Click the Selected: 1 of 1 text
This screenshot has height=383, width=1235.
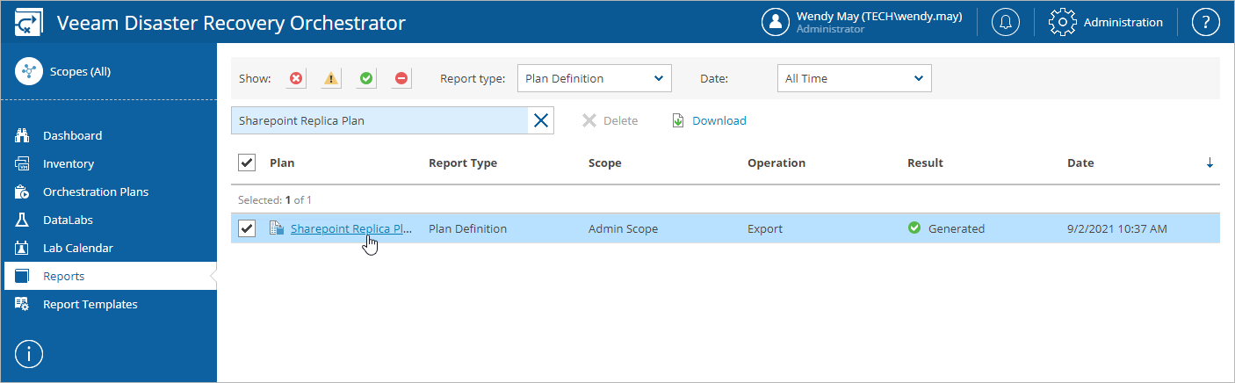pyautogui.click(x=275, y=199)
